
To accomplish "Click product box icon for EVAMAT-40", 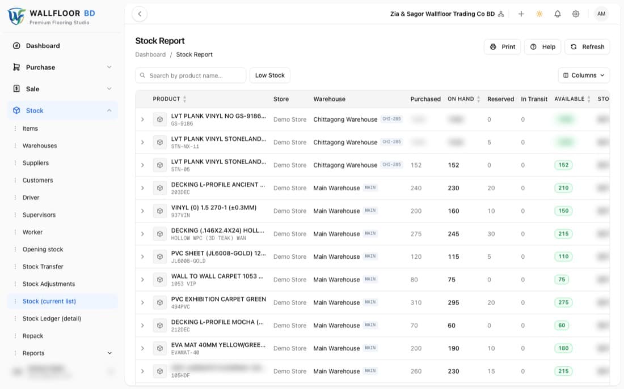I will pos(159,348).
